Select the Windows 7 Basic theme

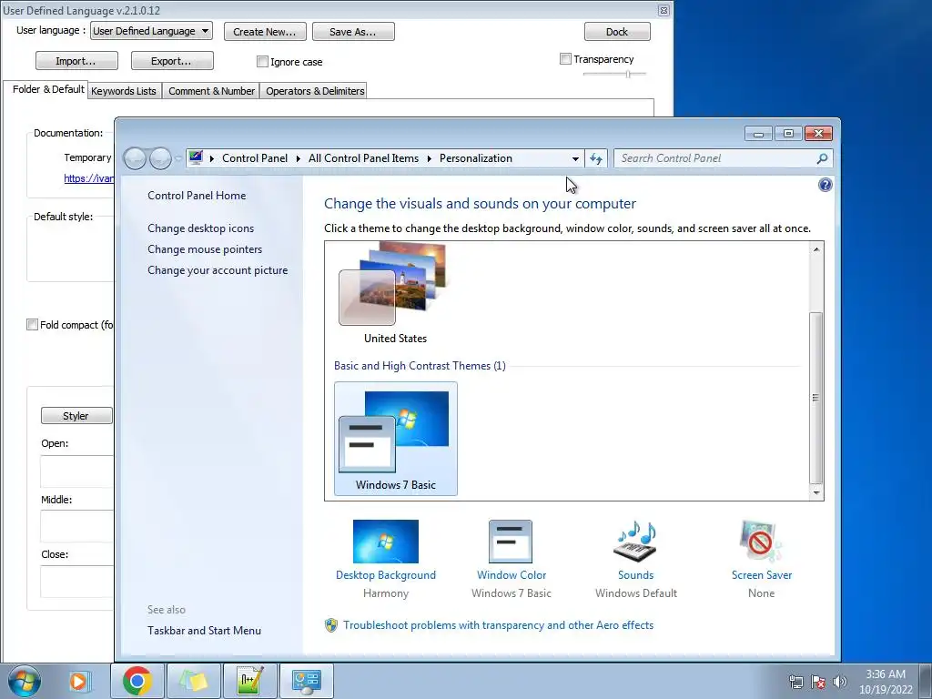[x=396, y=439]
